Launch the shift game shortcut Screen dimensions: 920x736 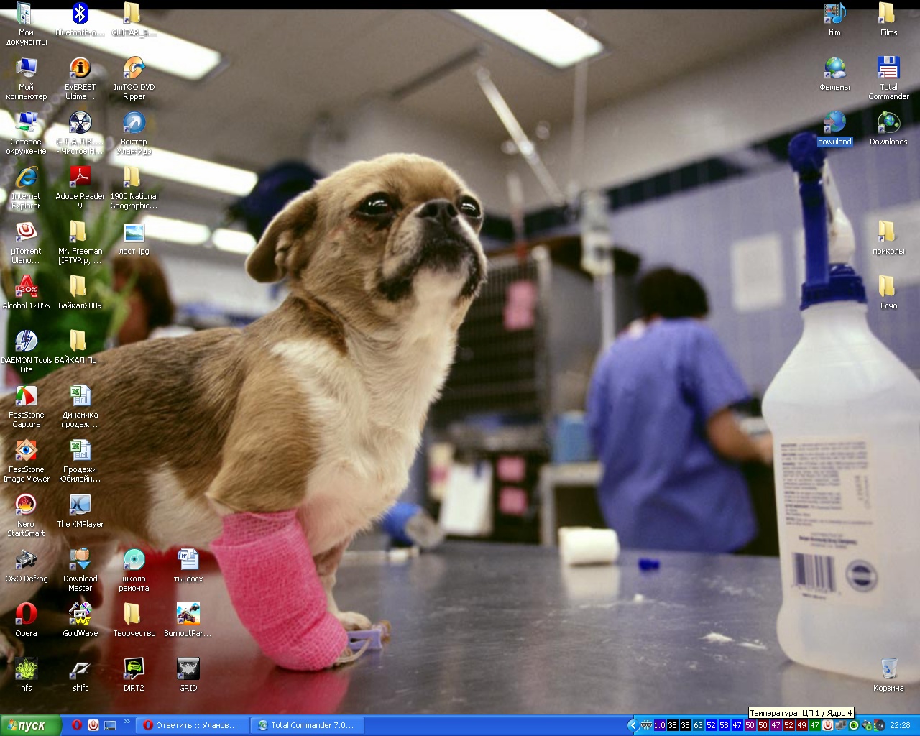(80, 675)
